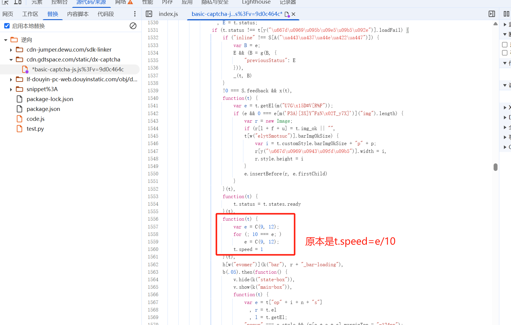The height and width of the screenshot is (325, 511).
Task: Click the editor vertical scrollbar thumb
Action: [x=495, y=167]
